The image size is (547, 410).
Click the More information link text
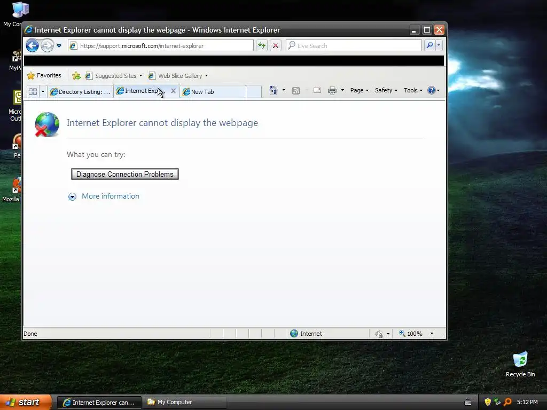[x=110, y=196]
